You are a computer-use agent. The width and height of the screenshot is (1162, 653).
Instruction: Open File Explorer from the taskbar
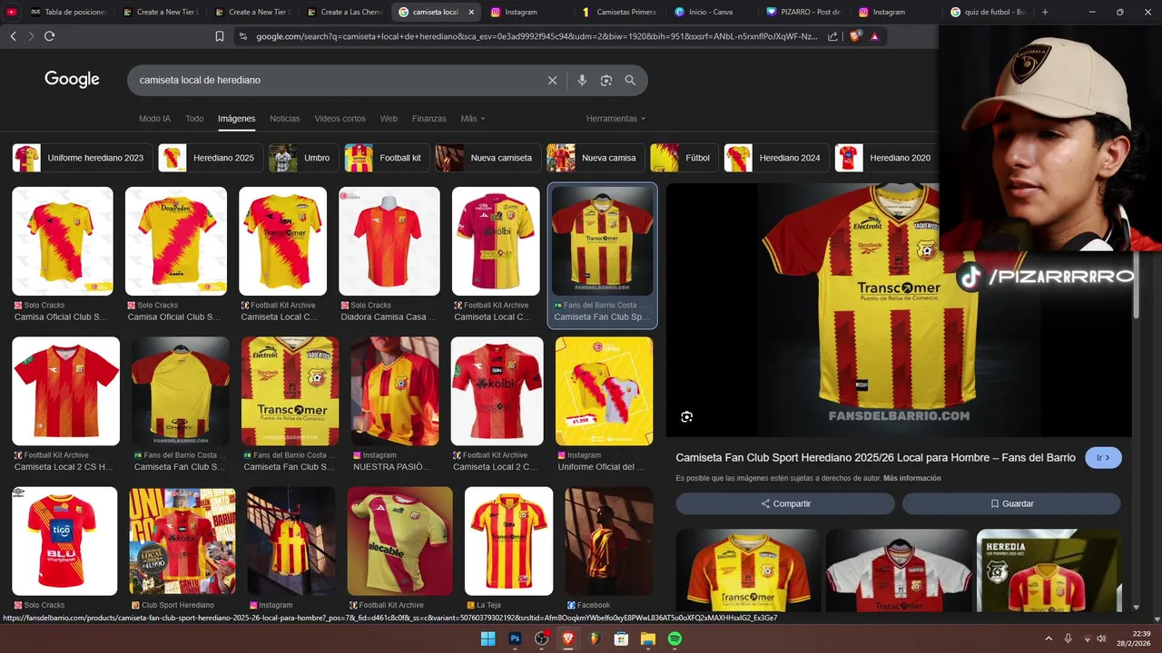pos(648,638)
